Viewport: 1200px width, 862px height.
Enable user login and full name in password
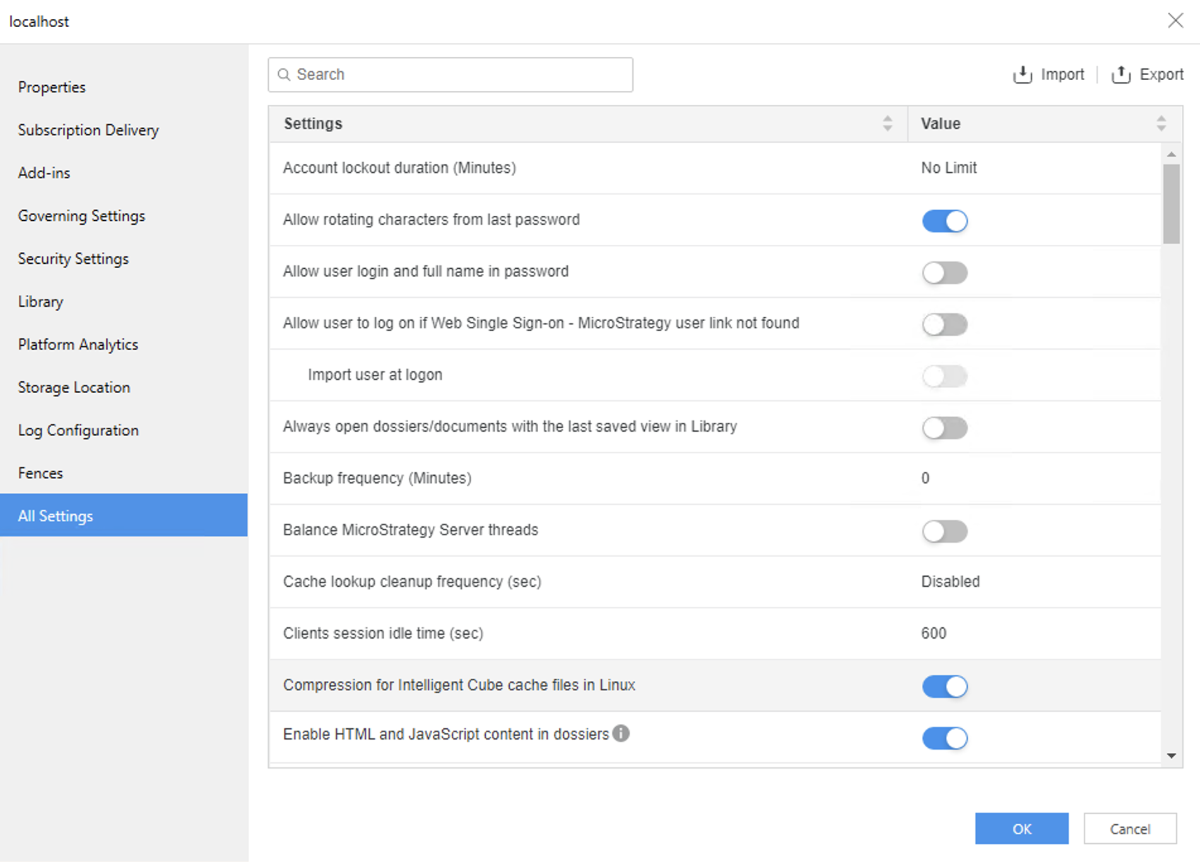point(944,273)
